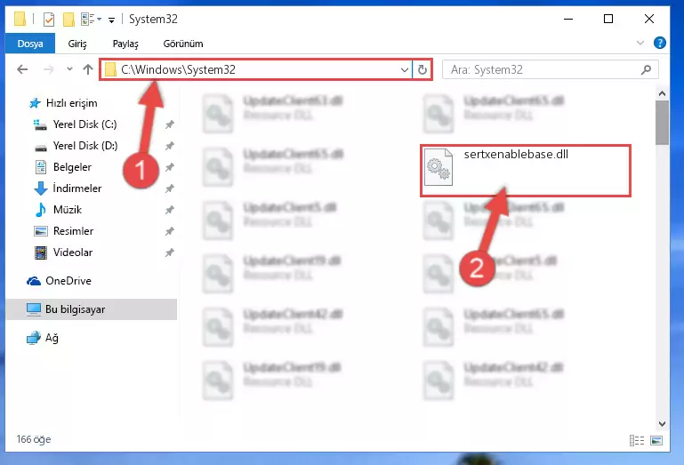This screenshot has width=684, height=465.
Task: Click the 166 öğe status text
Action: 34,439
